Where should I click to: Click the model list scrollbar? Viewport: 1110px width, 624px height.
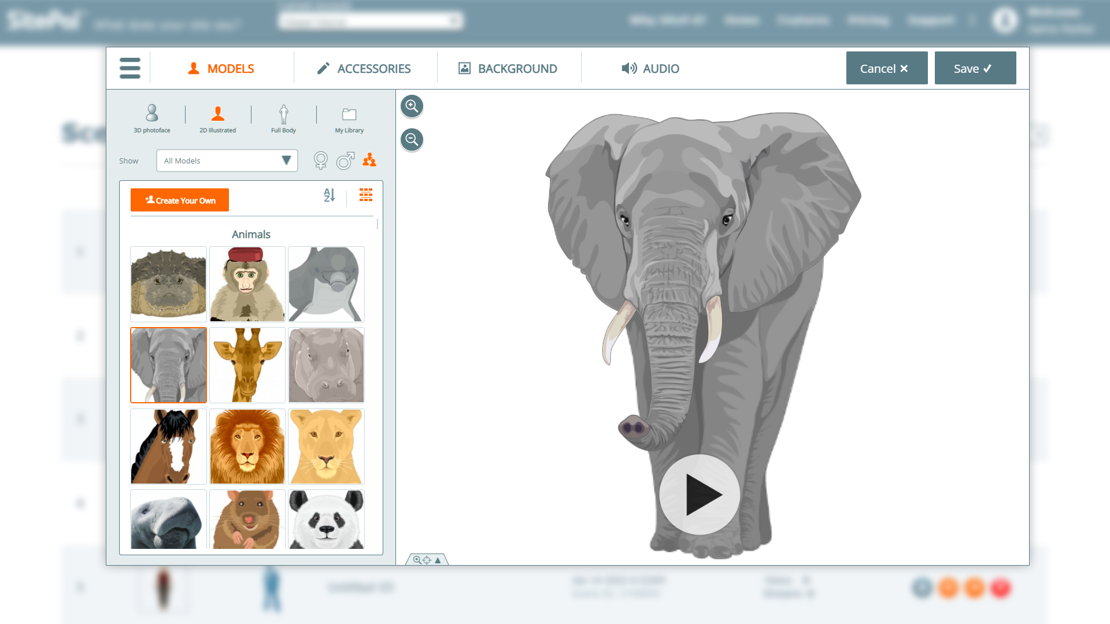378,224
